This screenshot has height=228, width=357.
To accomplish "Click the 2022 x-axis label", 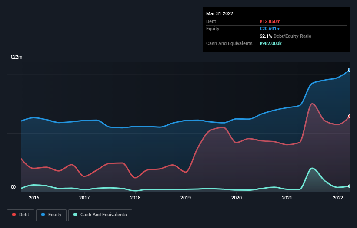I will click(338, 198).
